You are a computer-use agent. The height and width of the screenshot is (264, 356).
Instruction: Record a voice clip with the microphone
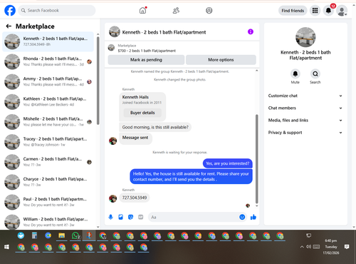(x=110, y=217)
